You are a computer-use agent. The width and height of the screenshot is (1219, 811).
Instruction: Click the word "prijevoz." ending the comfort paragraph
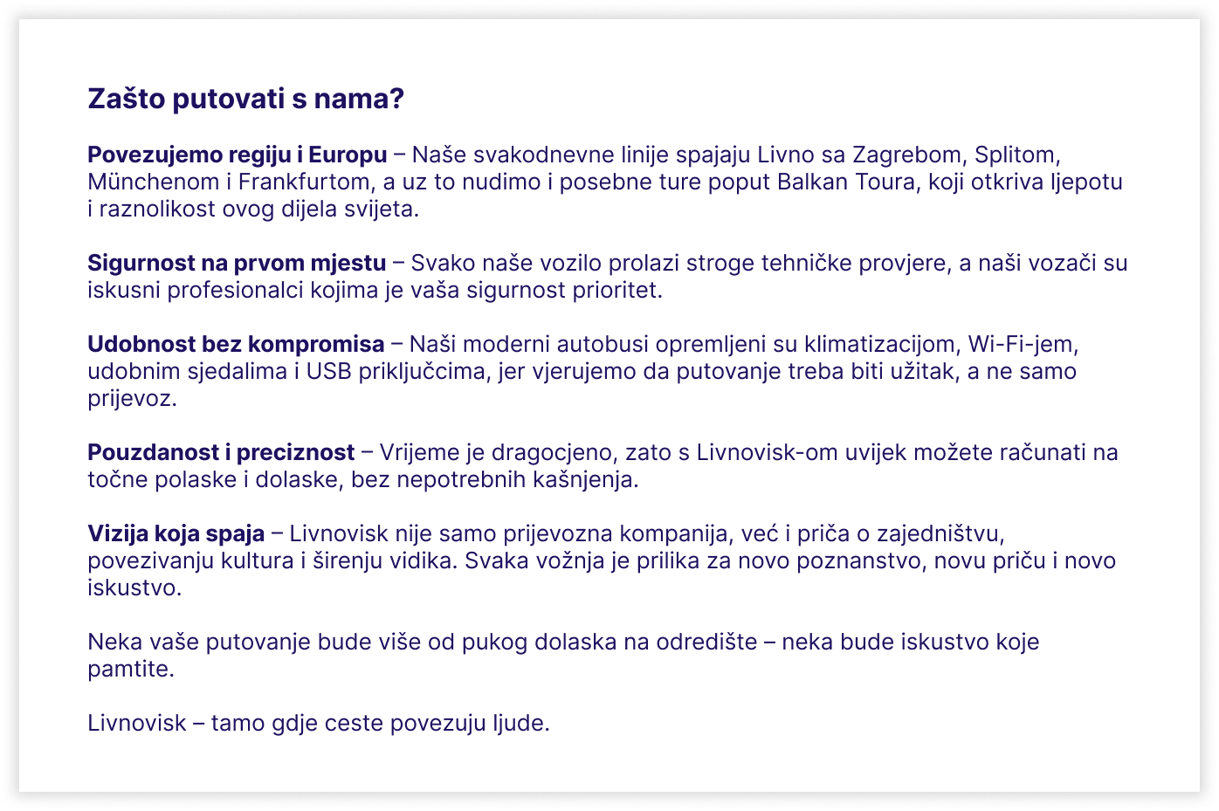(x=132, y=398)
